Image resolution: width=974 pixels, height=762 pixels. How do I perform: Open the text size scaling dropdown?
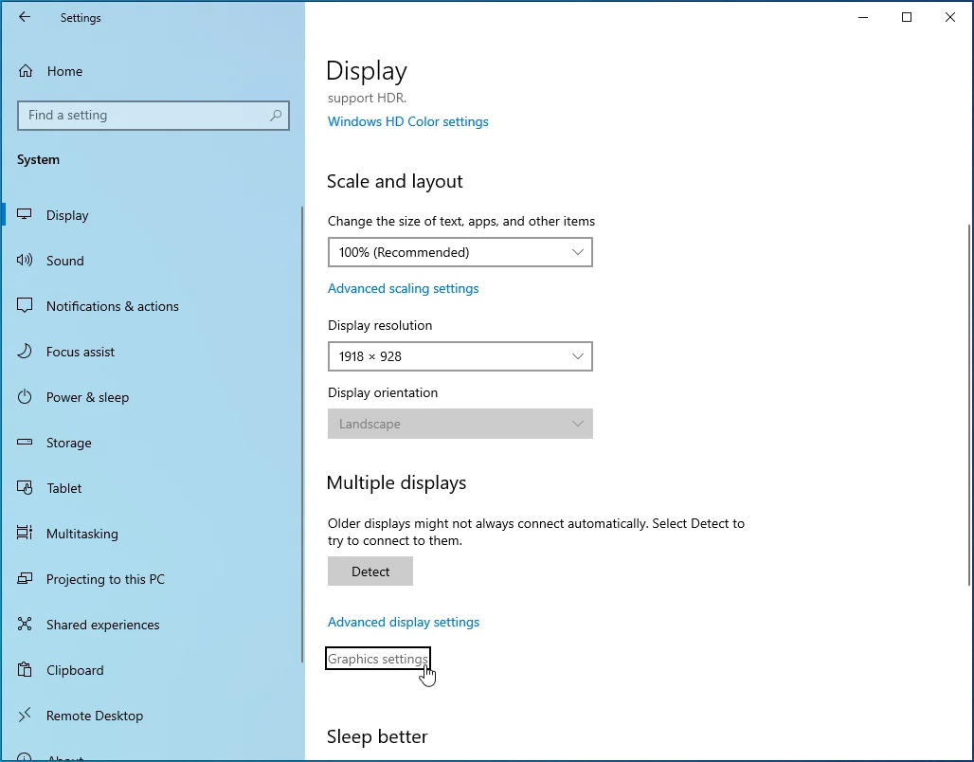[x=460, y=252]
